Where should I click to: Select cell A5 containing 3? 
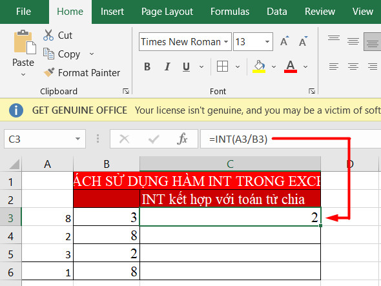click(x=47, y=253)
